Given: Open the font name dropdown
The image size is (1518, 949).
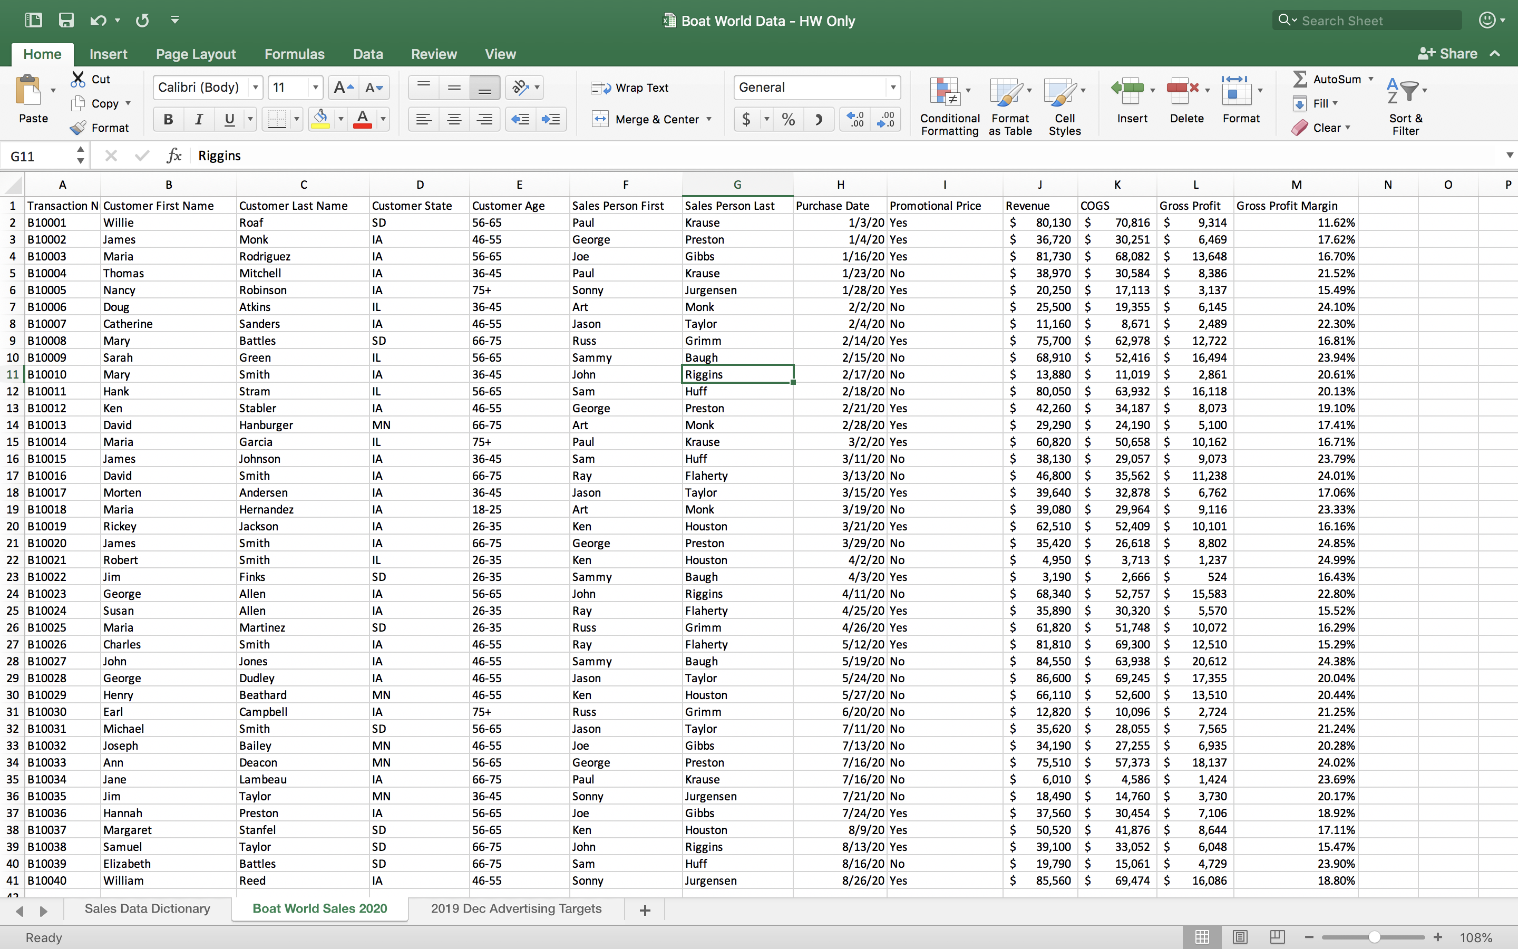Looking at the screenshot, I should pyautogui.click(x=255, y=87).
